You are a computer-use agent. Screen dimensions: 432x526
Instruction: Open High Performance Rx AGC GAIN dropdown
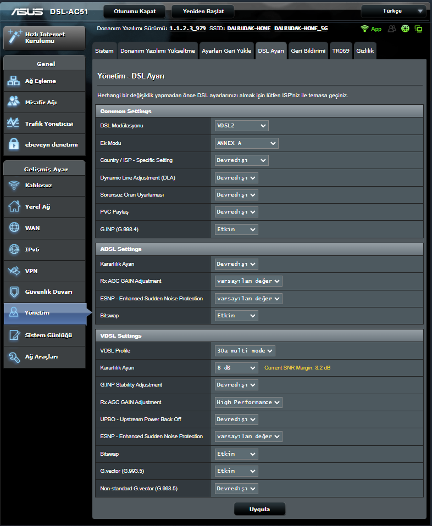click(x=248, y=402)
